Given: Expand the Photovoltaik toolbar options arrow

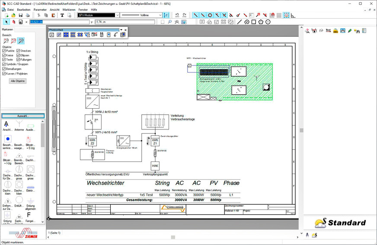Looking at the screenshot, I should (121, 30).
